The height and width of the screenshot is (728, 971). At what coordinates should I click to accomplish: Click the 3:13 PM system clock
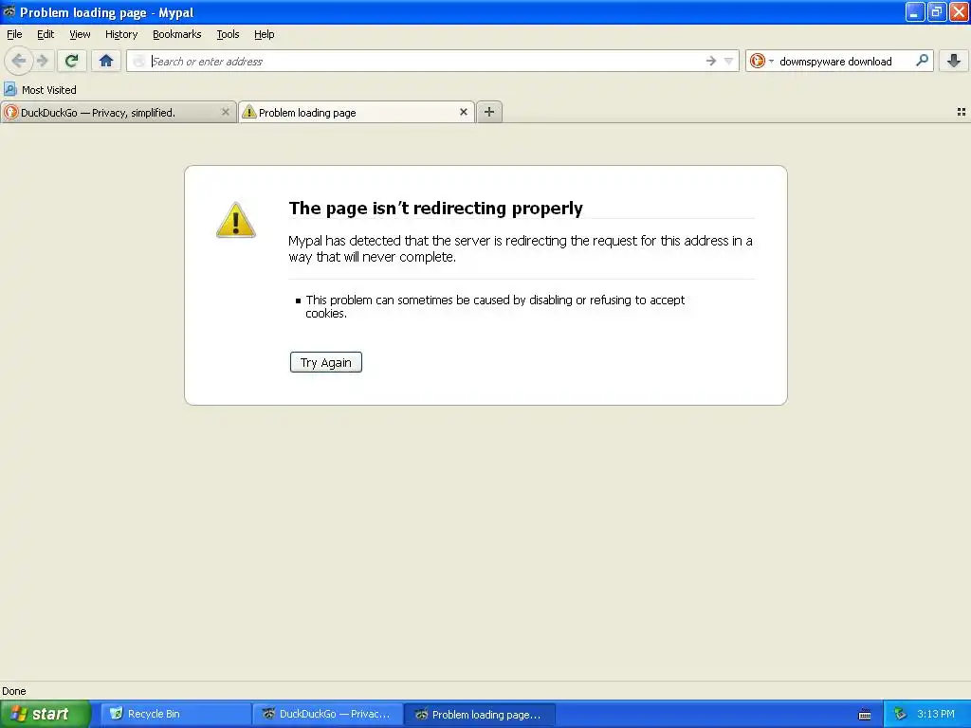[x=936, y=714]
